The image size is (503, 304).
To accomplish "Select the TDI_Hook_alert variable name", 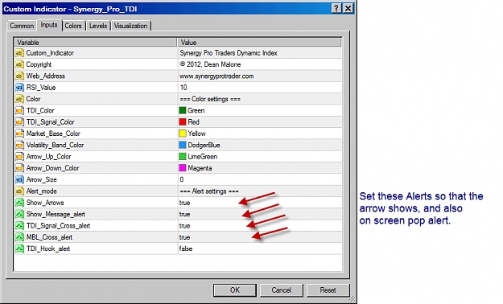I will point(48,249).
